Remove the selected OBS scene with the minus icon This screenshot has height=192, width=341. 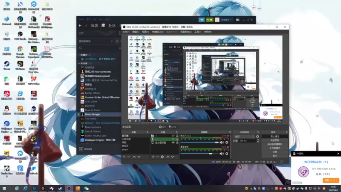pos(129,157)
